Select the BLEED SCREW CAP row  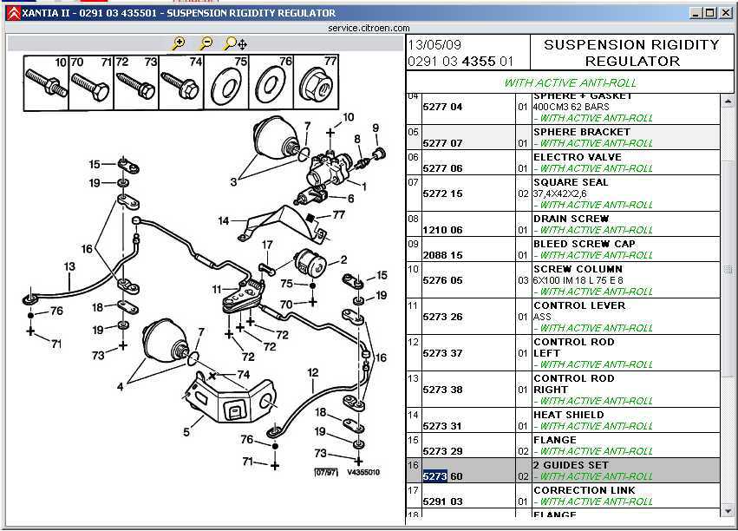tap(564, 250)
